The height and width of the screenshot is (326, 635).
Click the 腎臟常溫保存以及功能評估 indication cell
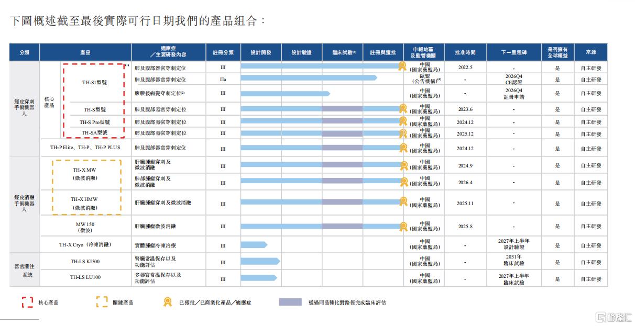click(x=155, y=262)
